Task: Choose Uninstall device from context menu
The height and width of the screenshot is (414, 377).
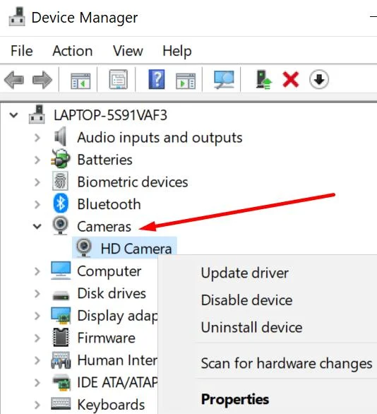Action: point(251,327)
